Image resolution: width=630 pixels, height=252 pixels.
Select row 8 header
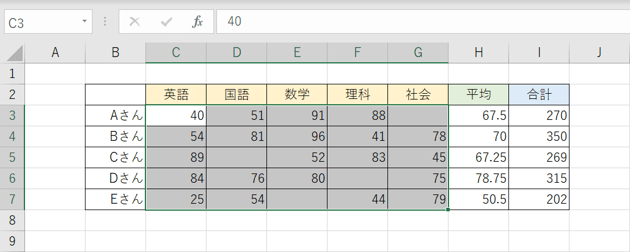12,220
